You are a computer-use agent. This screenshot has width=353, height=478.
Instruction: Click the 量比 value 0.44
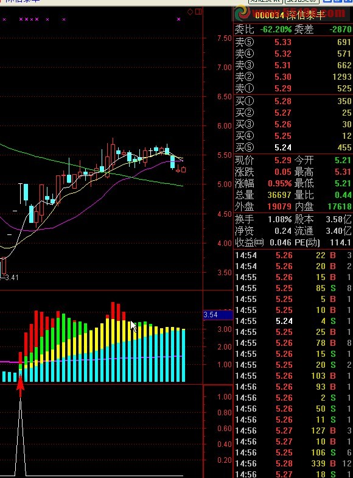click(343, 195)
